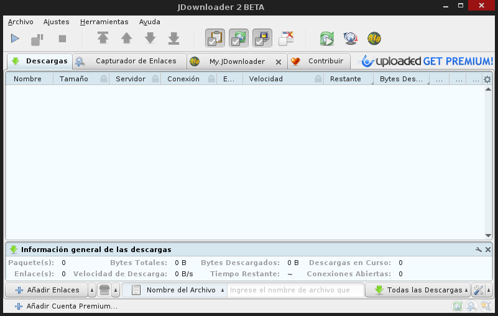
Task: Toggle lock icon on Conexión column
Action: tap(211, 79)
